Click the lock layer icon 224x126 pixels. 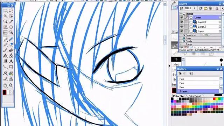click(x=217, y=8)
